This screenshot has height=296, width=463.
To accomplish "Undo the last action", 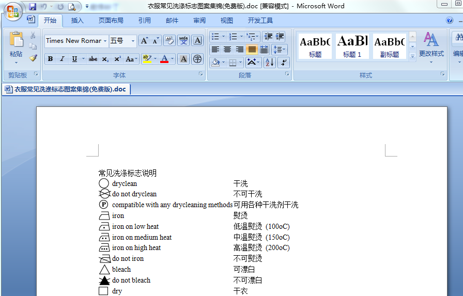I will tap(44, 7).
